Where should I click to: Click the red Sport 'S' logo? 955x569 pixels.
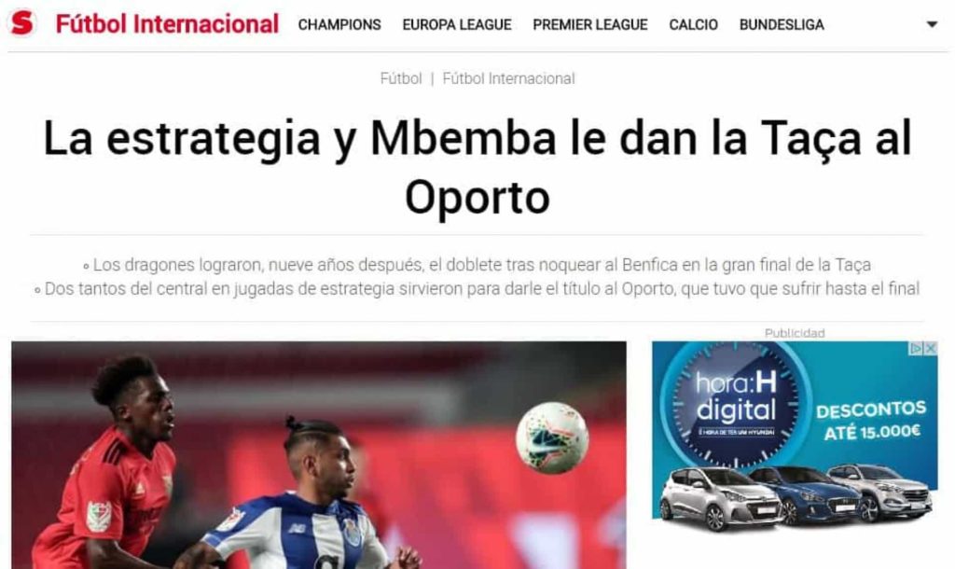tap(22, 23)
